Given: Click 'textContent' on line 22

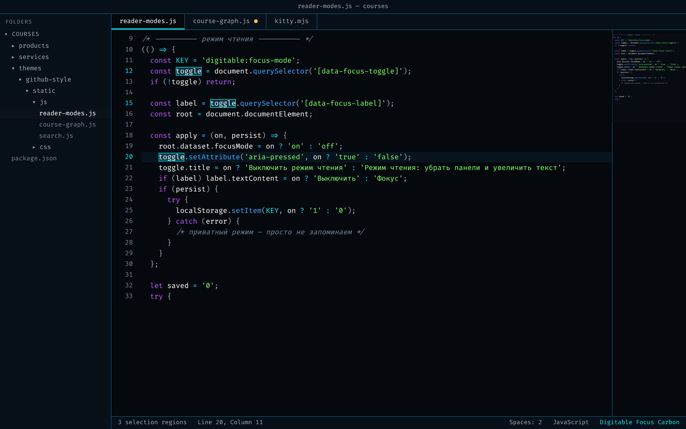Looking at the screenshot, I should [x=255, y=178].
